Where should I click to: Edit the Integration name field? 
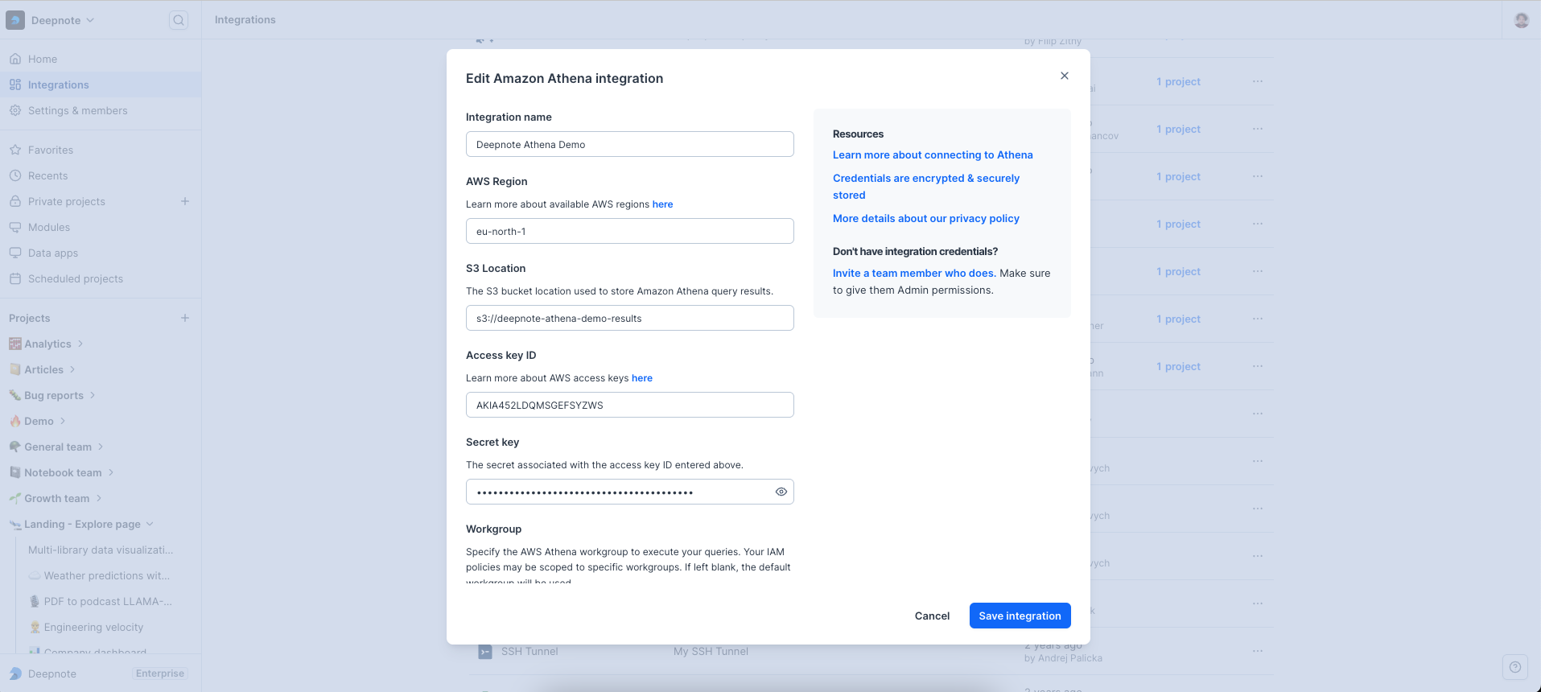[630, 144]
